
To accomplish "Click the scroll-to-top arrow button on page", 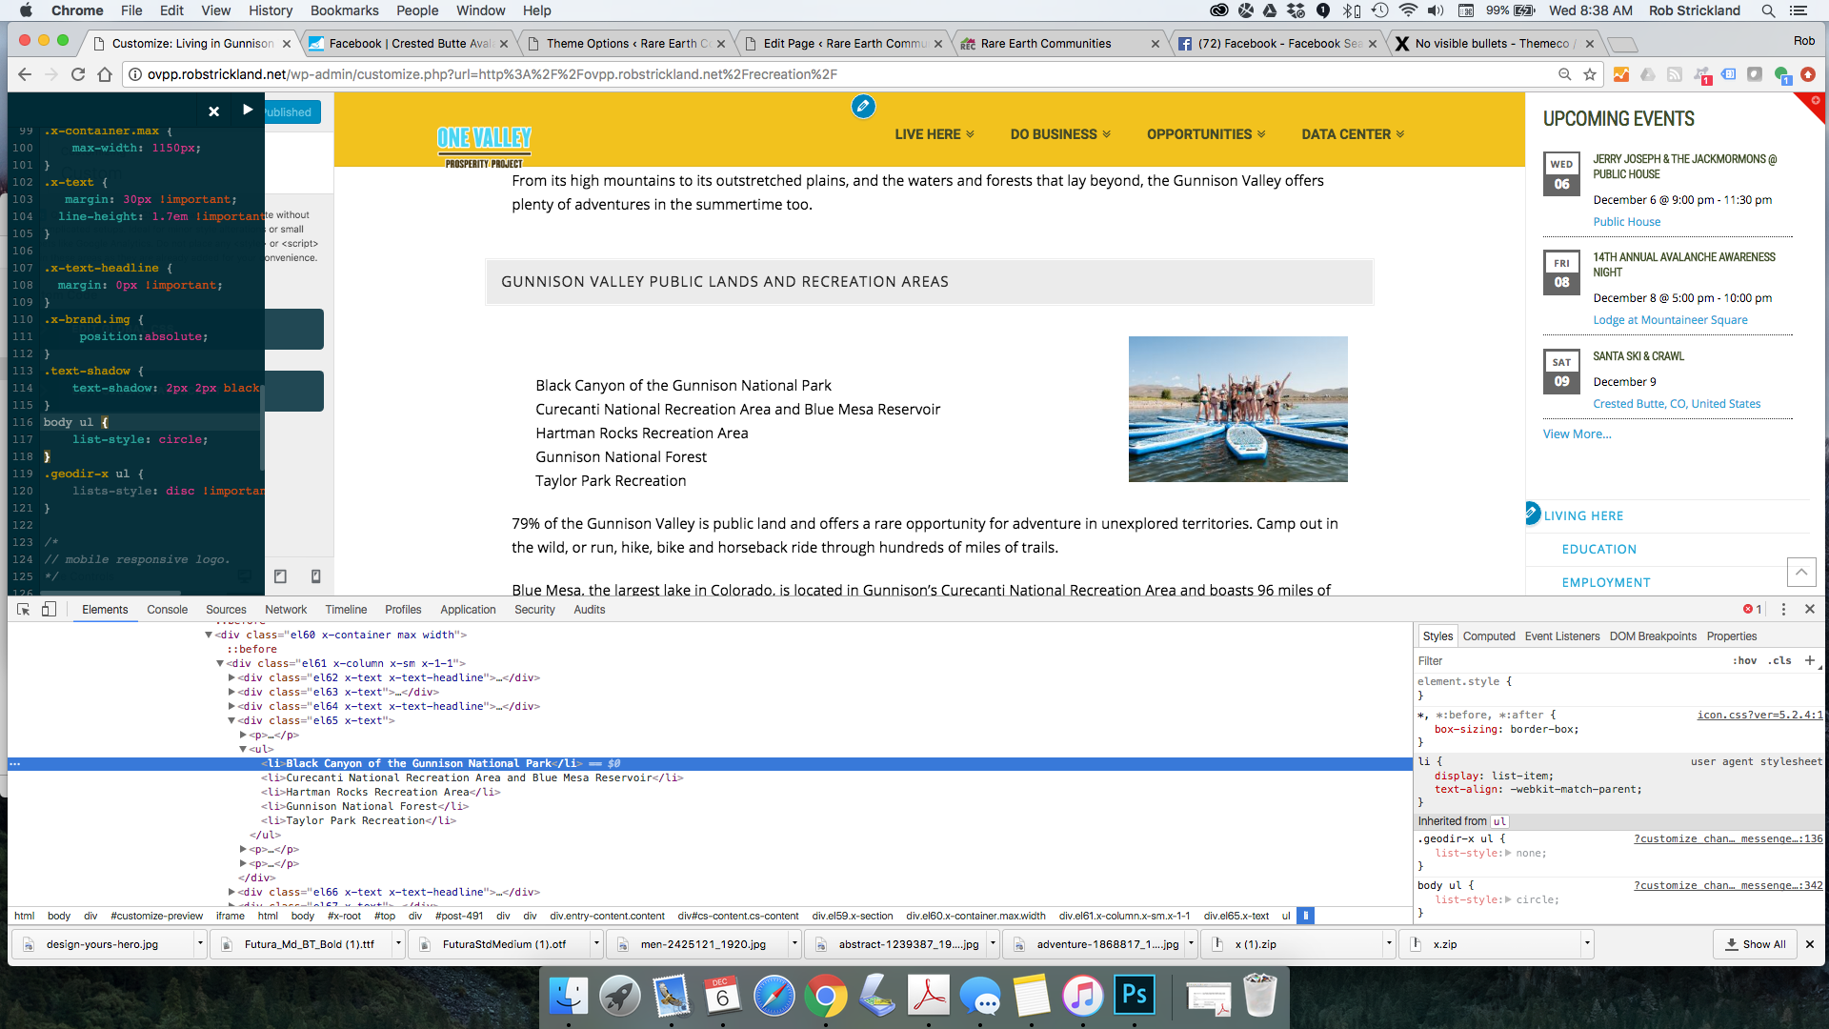I will 1800,573.
